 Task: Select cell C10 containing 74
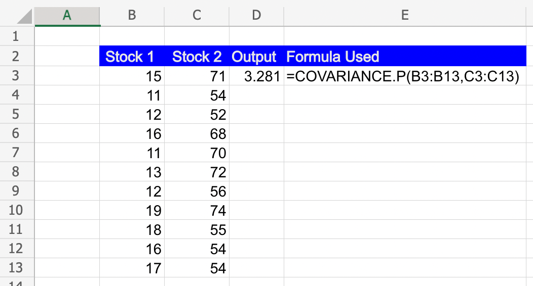point(197,210)
